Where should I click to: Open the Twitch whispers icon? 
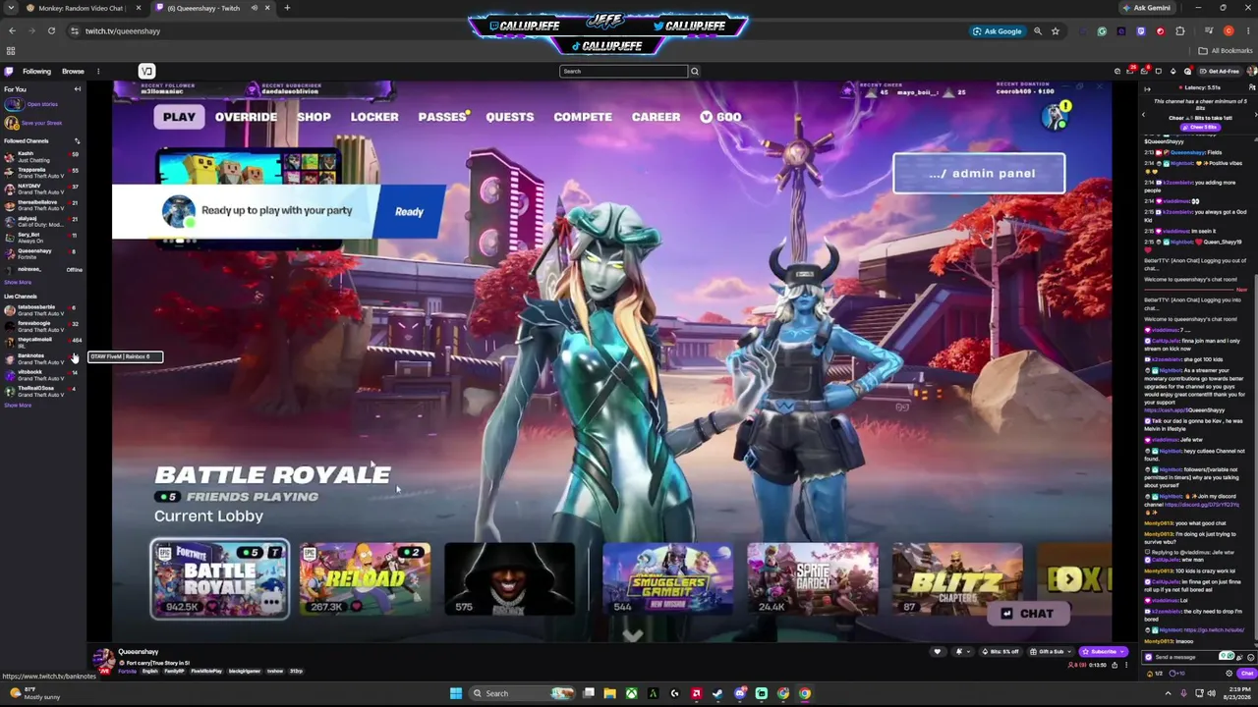click(x=1158, y=71)
